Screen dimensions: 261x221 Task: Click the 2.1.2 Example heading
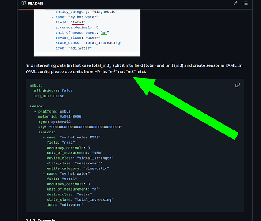pos(41,220)
